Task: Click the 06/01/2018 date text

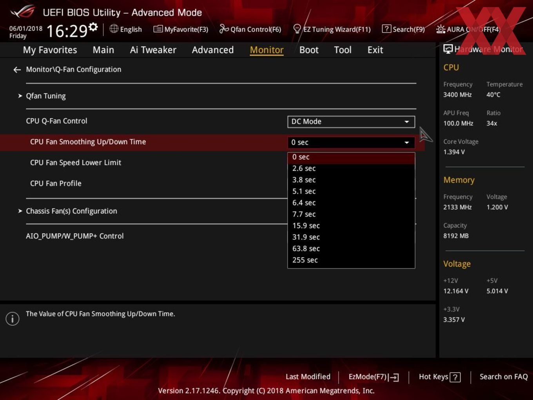Action: pos(26,29)
